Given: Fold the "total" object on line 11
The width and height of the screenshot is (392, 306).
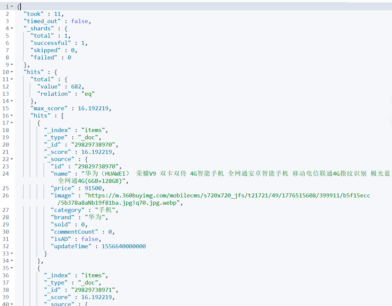Looking at the screenshot, I should 12,79.
